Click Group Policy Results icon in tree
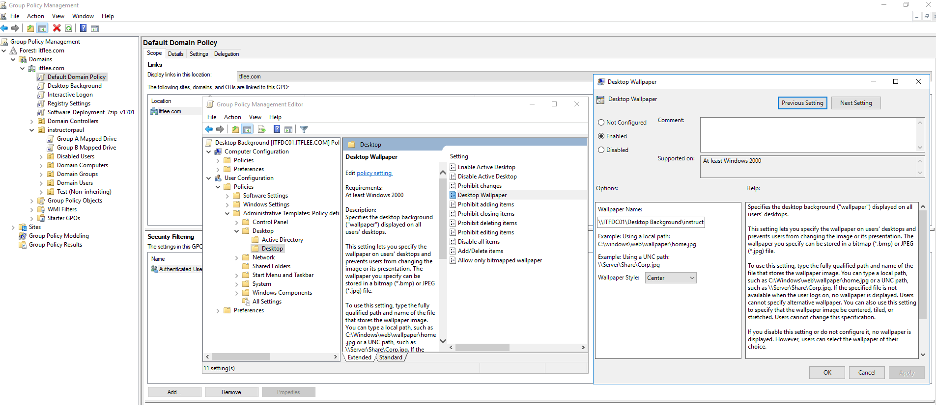Viewport: 936px width, 405px height. (x=23, y=245)
